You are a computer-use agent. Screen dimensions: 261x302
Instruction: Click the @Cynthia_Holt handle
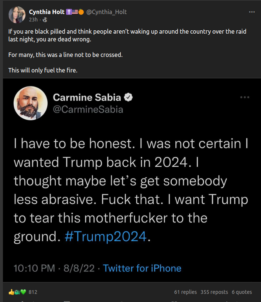point(106,12)
